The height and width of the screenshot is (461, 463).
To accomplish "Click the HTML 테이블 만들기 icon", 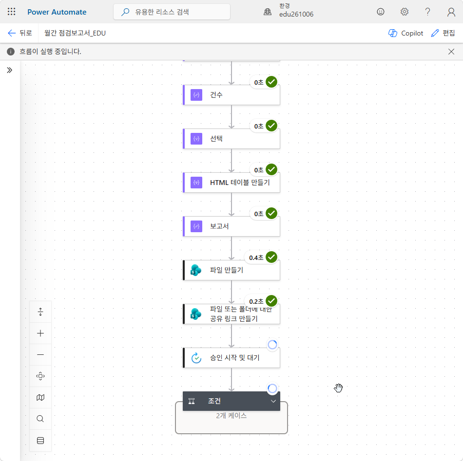I will (196, 183).
